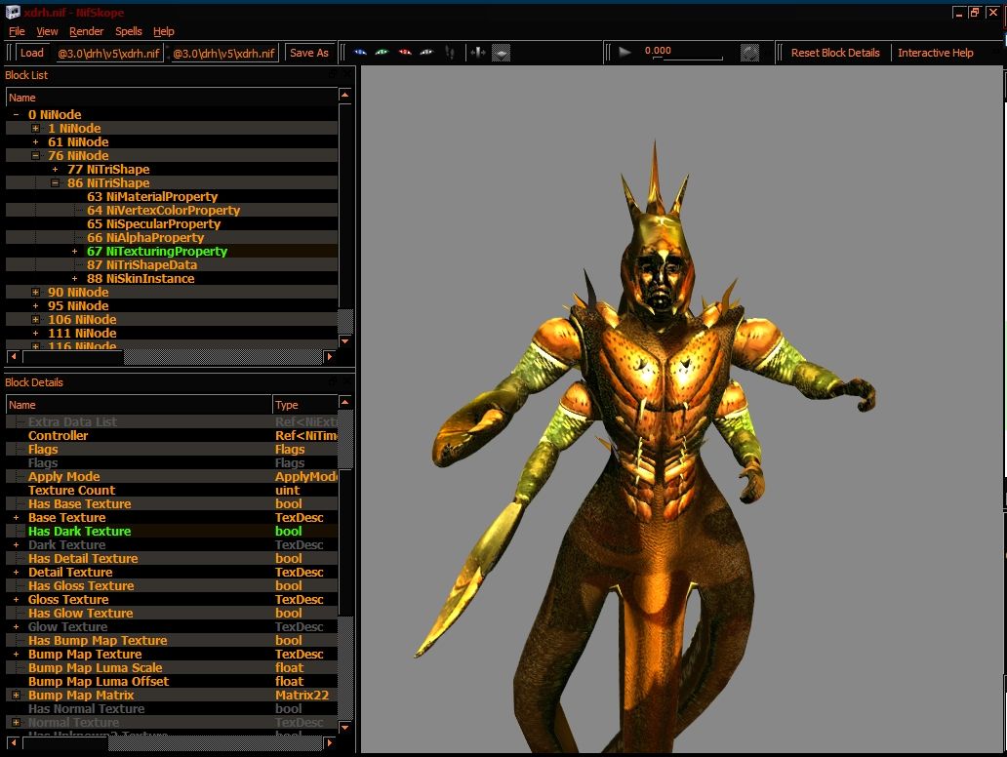
Task: Click the Block List scroll down arrow
Action: [x=344, y=340]
